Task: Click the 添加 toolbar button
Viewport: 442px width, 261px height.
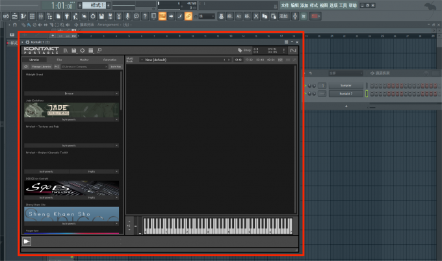Action: (283, 16)
